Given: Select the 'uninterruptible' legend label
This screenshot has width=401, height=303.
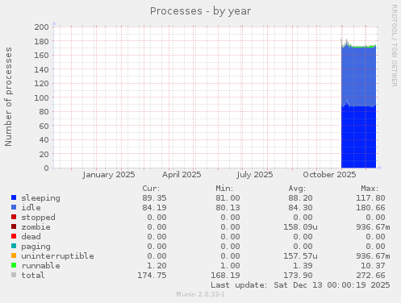Looking at the screenshot, I should tap(57, 256).
